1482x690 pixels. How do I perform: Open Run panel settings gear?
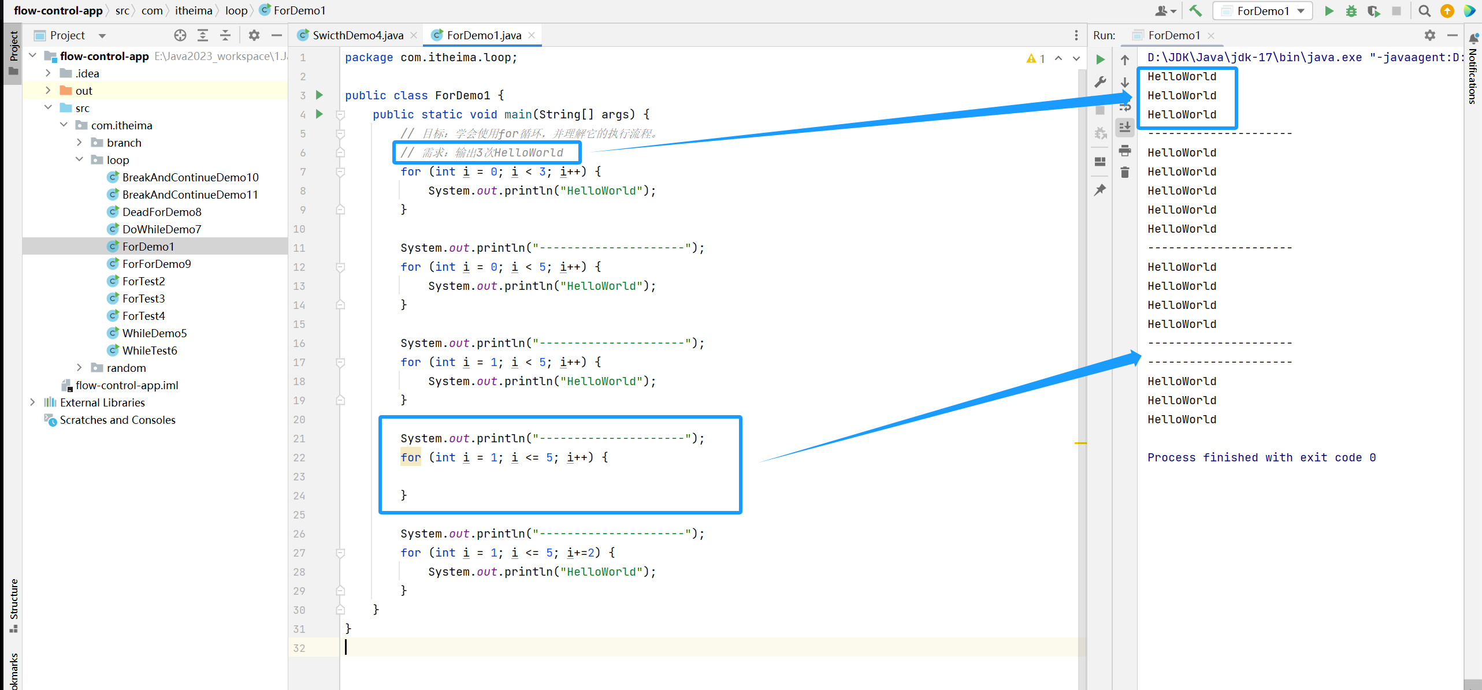[1429, 35]
